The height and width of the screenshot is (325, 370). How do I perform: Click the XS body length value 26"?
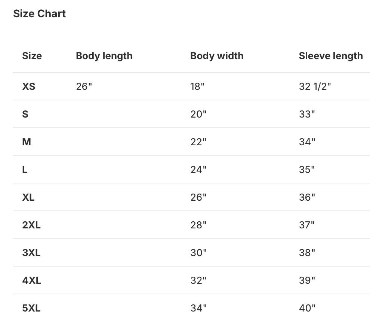(84, 86)
